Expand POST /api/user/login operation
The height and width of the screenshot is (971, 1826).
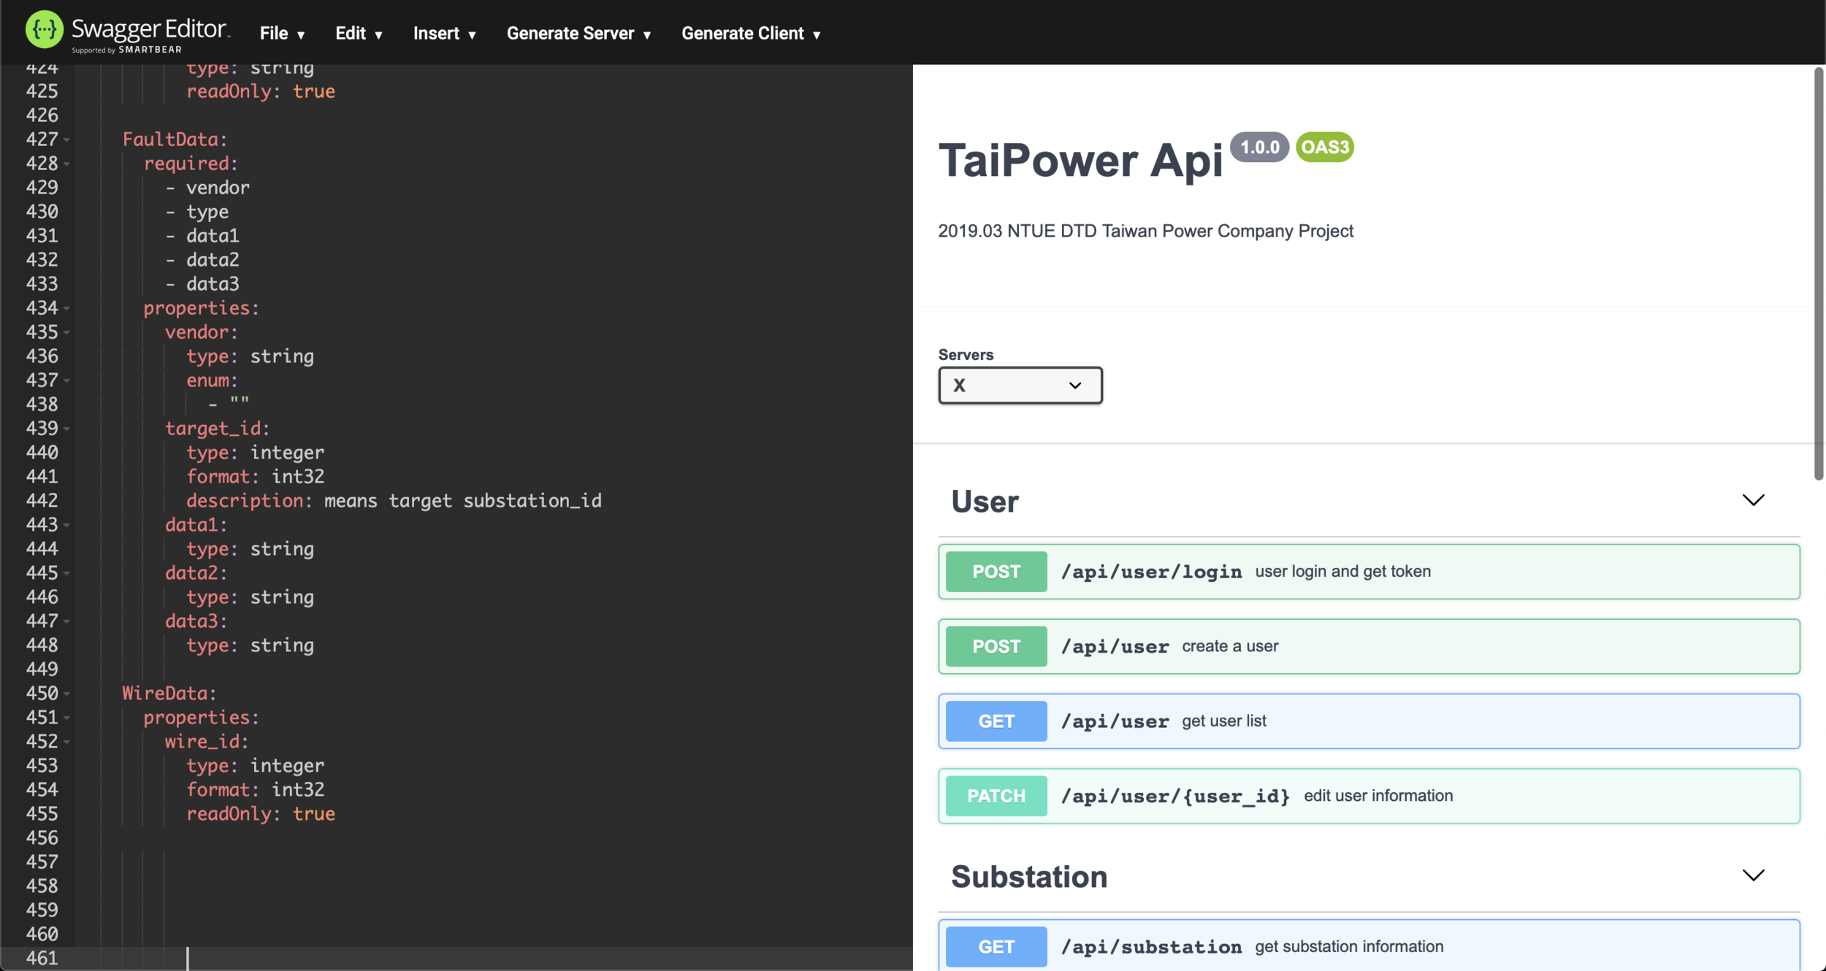pos(1368,572)
